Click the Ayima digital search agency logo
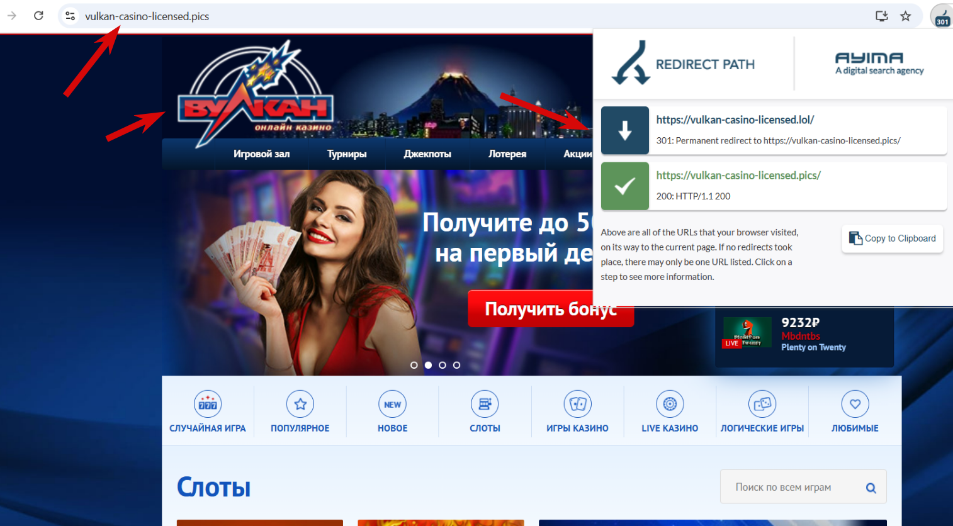Viewport: 953px width, 526px height. coord(879,64)
